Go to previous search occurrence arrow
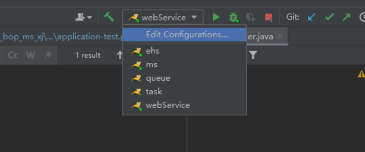Viewport: 365px width, 152px height. 119,55
